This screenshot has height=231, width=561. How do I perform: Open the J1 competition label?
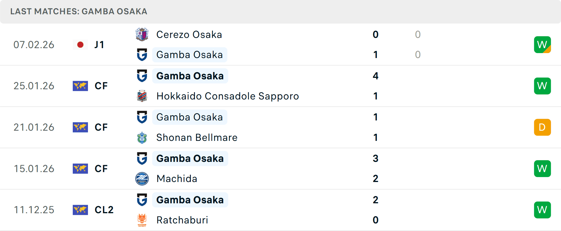pos(99,45)
